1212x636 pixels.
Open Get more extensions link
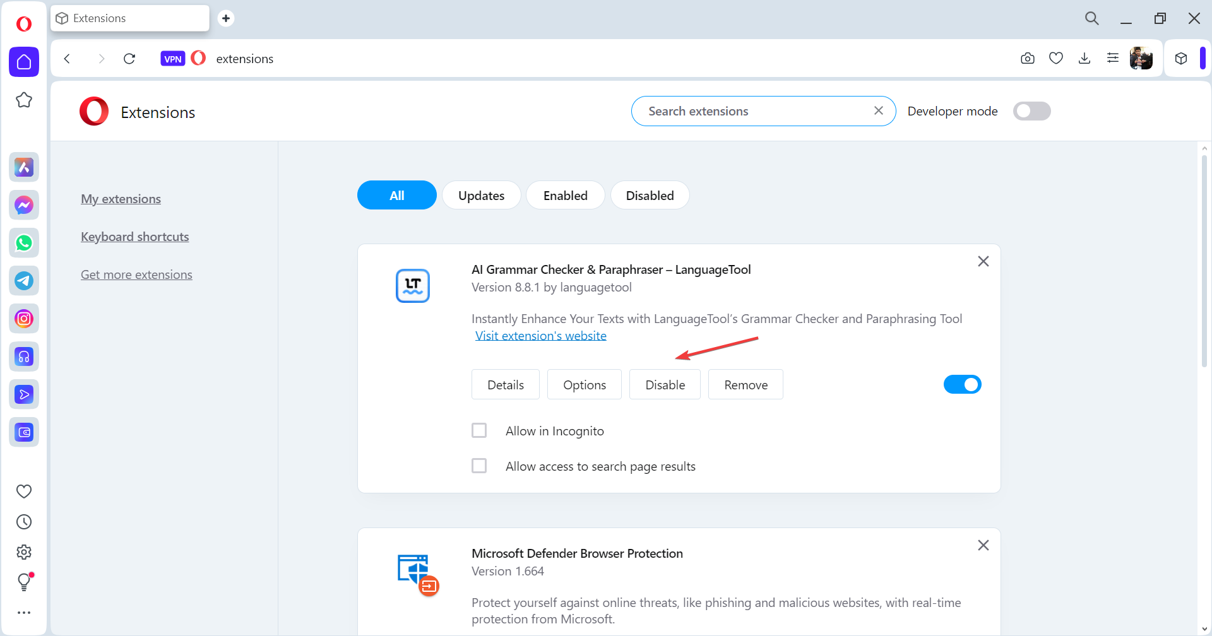pos(136,274)
